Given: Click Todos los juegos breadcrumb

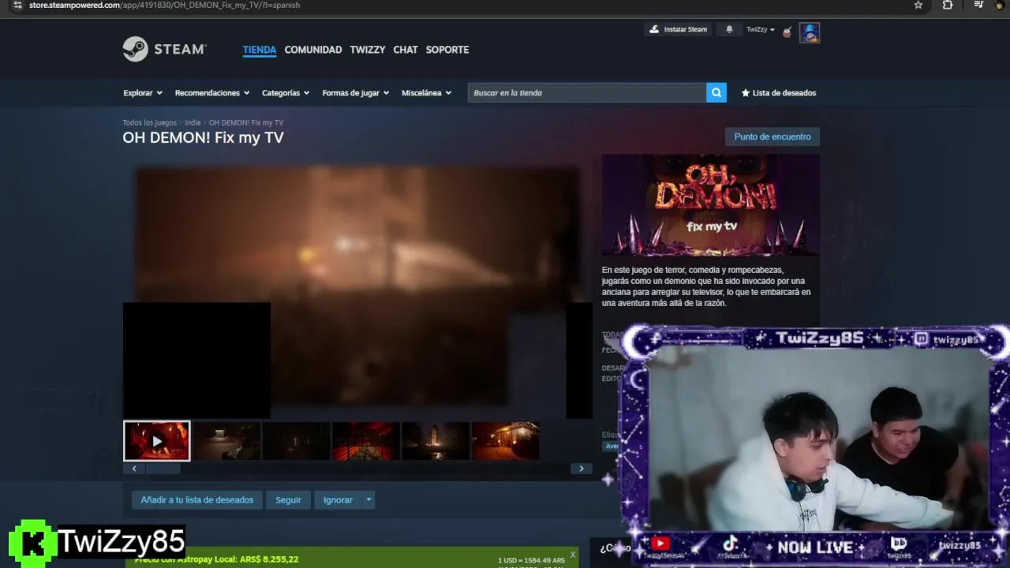Looking at the screenshot, I should coord(150,122).
